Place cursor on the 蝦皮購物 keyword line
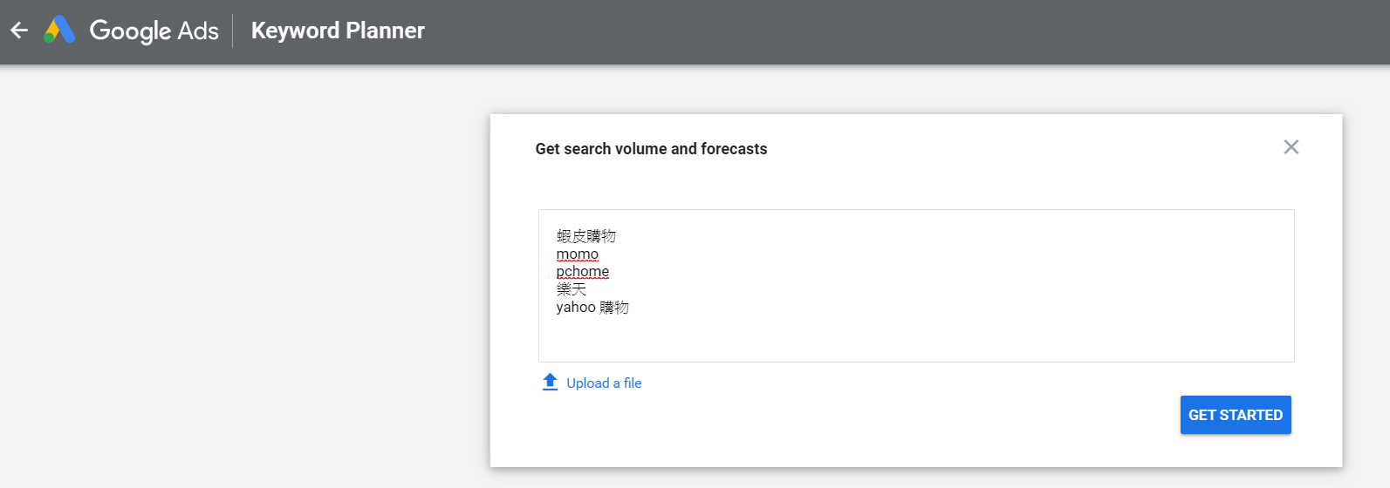Viewport: 1390px width, 488px height. (x=586, y=236)
